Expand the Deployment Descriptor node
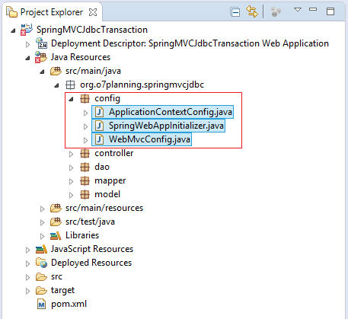This screenshot has height=319, width=348. pos(27,45)
